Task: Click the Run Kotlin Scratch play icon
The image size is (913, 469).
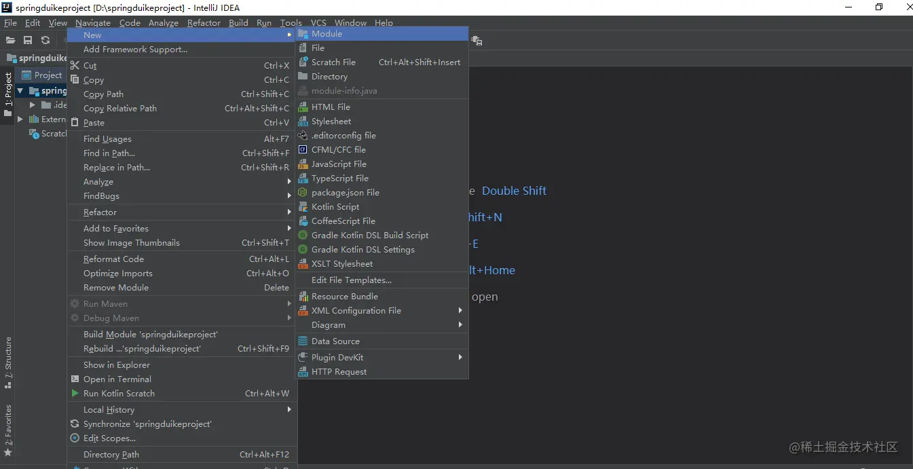Action: pyautogui.click(x=75, y=394)
